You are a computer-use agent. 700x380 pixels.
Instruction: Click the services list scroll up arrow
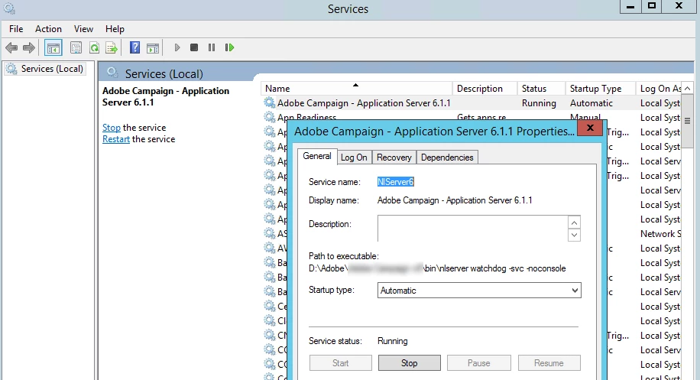pyautogui.click(x=688, y=89)
